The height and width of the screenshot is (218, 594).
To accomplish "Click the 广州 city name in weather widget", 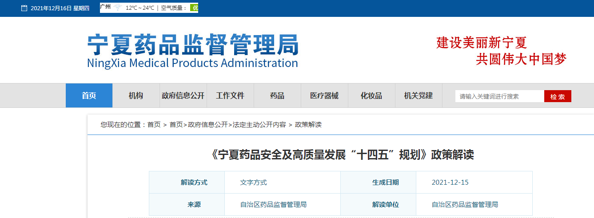I will (x=106, y=7).
